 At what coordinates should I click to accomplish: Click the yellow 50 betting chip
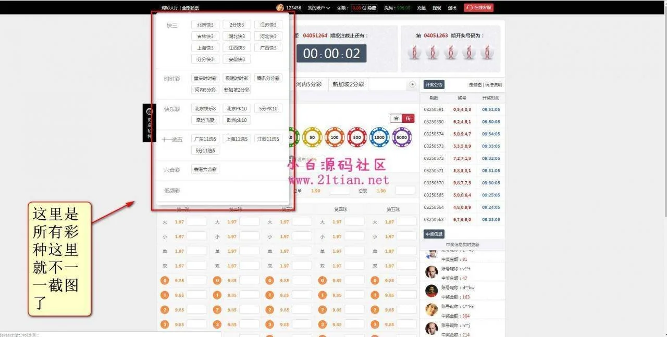coord(312,138)
